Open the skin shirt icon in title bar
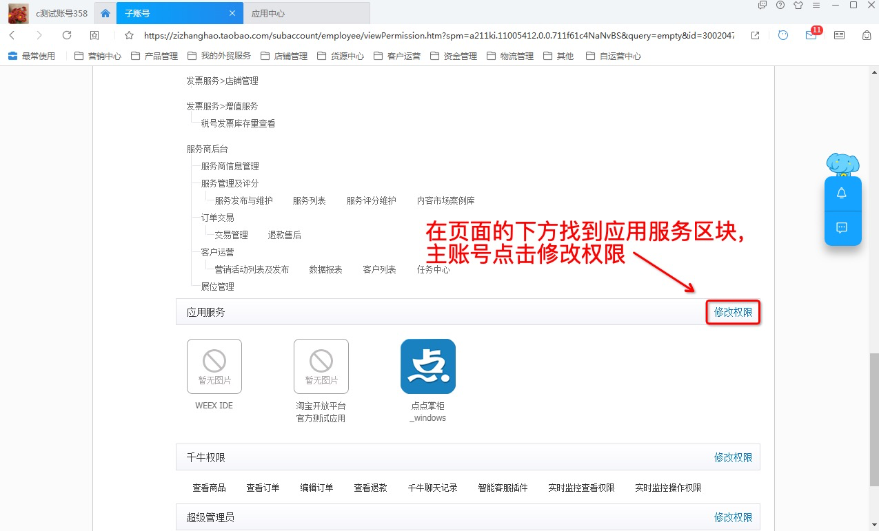The image size is (879, 531). point(798,5)
